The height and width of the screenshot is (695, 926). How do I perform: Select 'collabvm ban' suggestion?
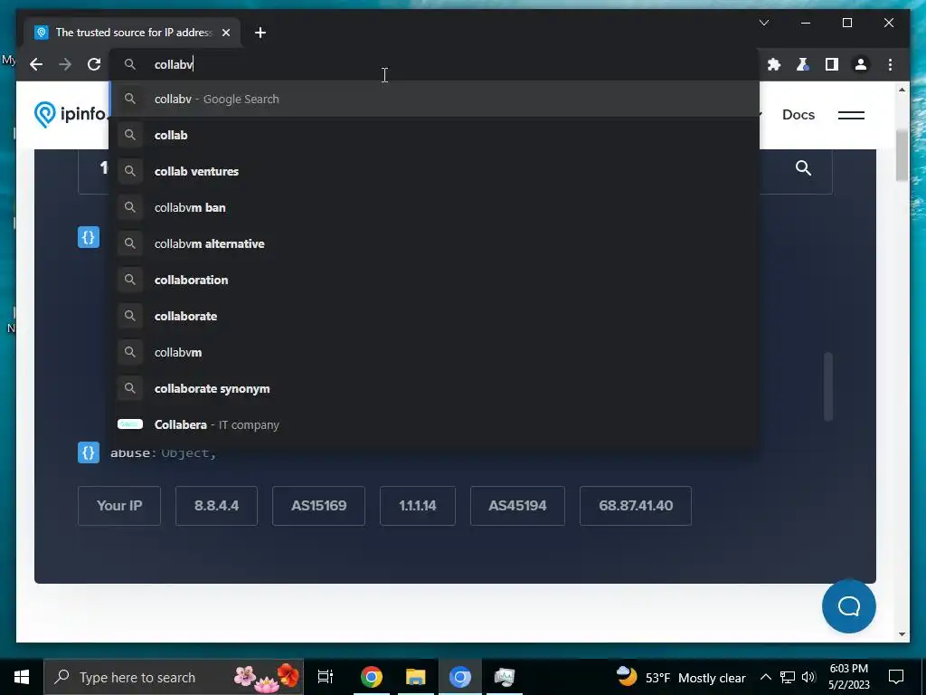[435, 207]
